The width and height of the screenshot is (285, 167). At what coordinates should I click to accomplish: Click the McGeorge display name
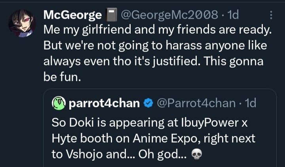[x=72, y=15]
